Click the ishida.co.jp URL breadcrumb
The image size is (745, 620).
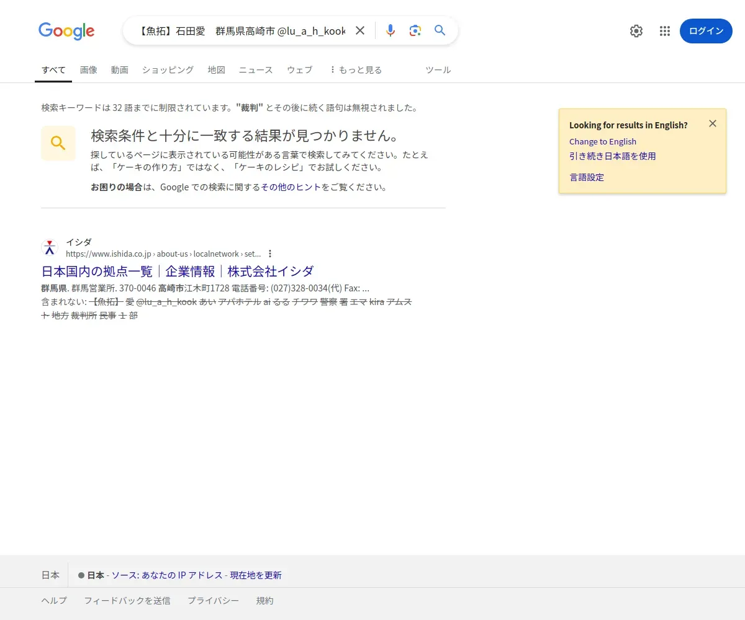click(x=163, y=254)
